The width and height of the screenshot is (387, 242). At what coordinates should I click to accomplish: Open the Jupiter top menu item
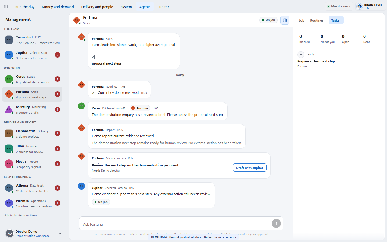(163, 7)
